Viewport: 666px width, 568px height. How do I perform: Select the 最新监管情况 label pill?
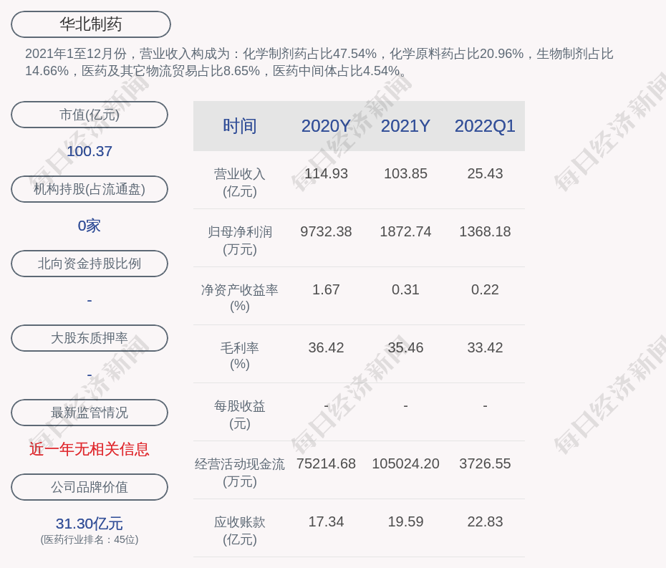pos(90,413)
